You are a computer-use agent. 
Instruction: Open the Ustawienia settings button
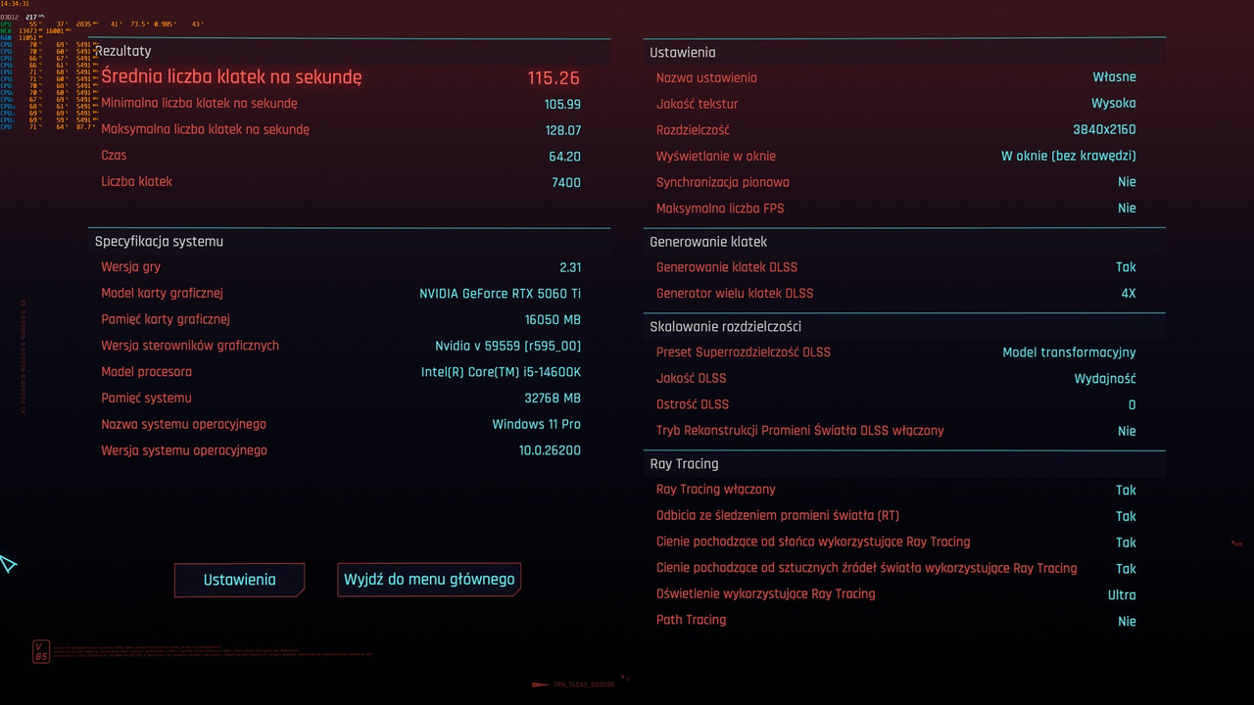click(239, 580)
